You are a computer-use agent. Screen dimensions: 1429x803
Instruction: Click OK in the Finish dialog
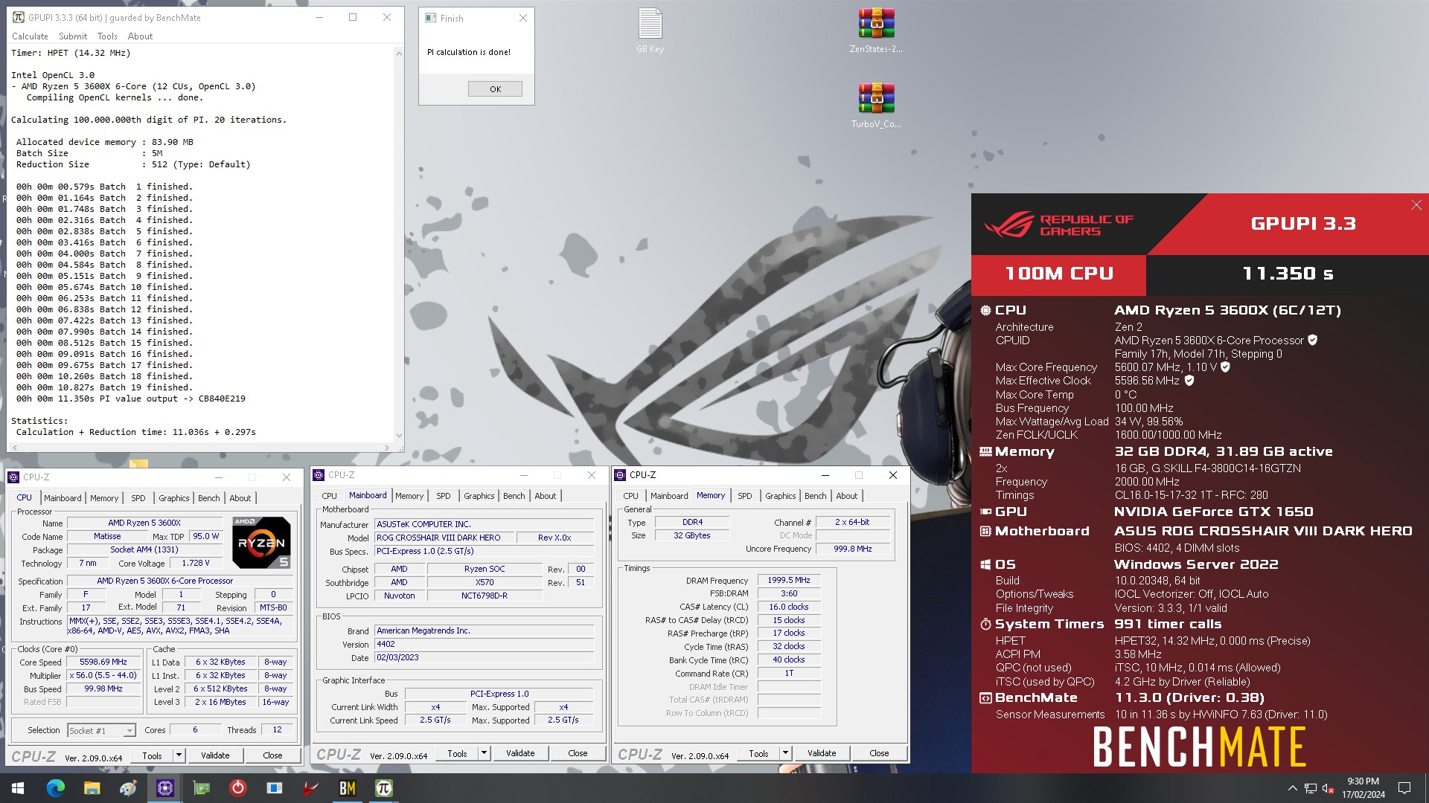(495, 89)
